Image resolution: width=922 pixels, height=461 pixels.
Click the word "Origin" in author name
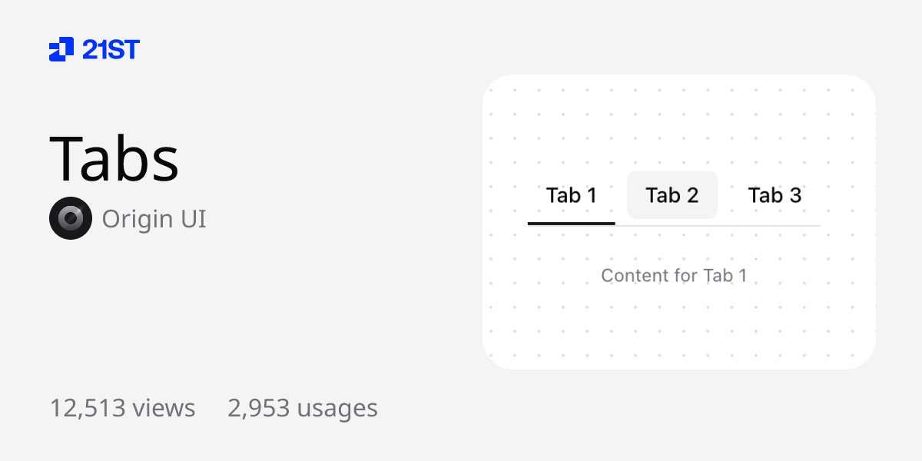pos(138,219)
